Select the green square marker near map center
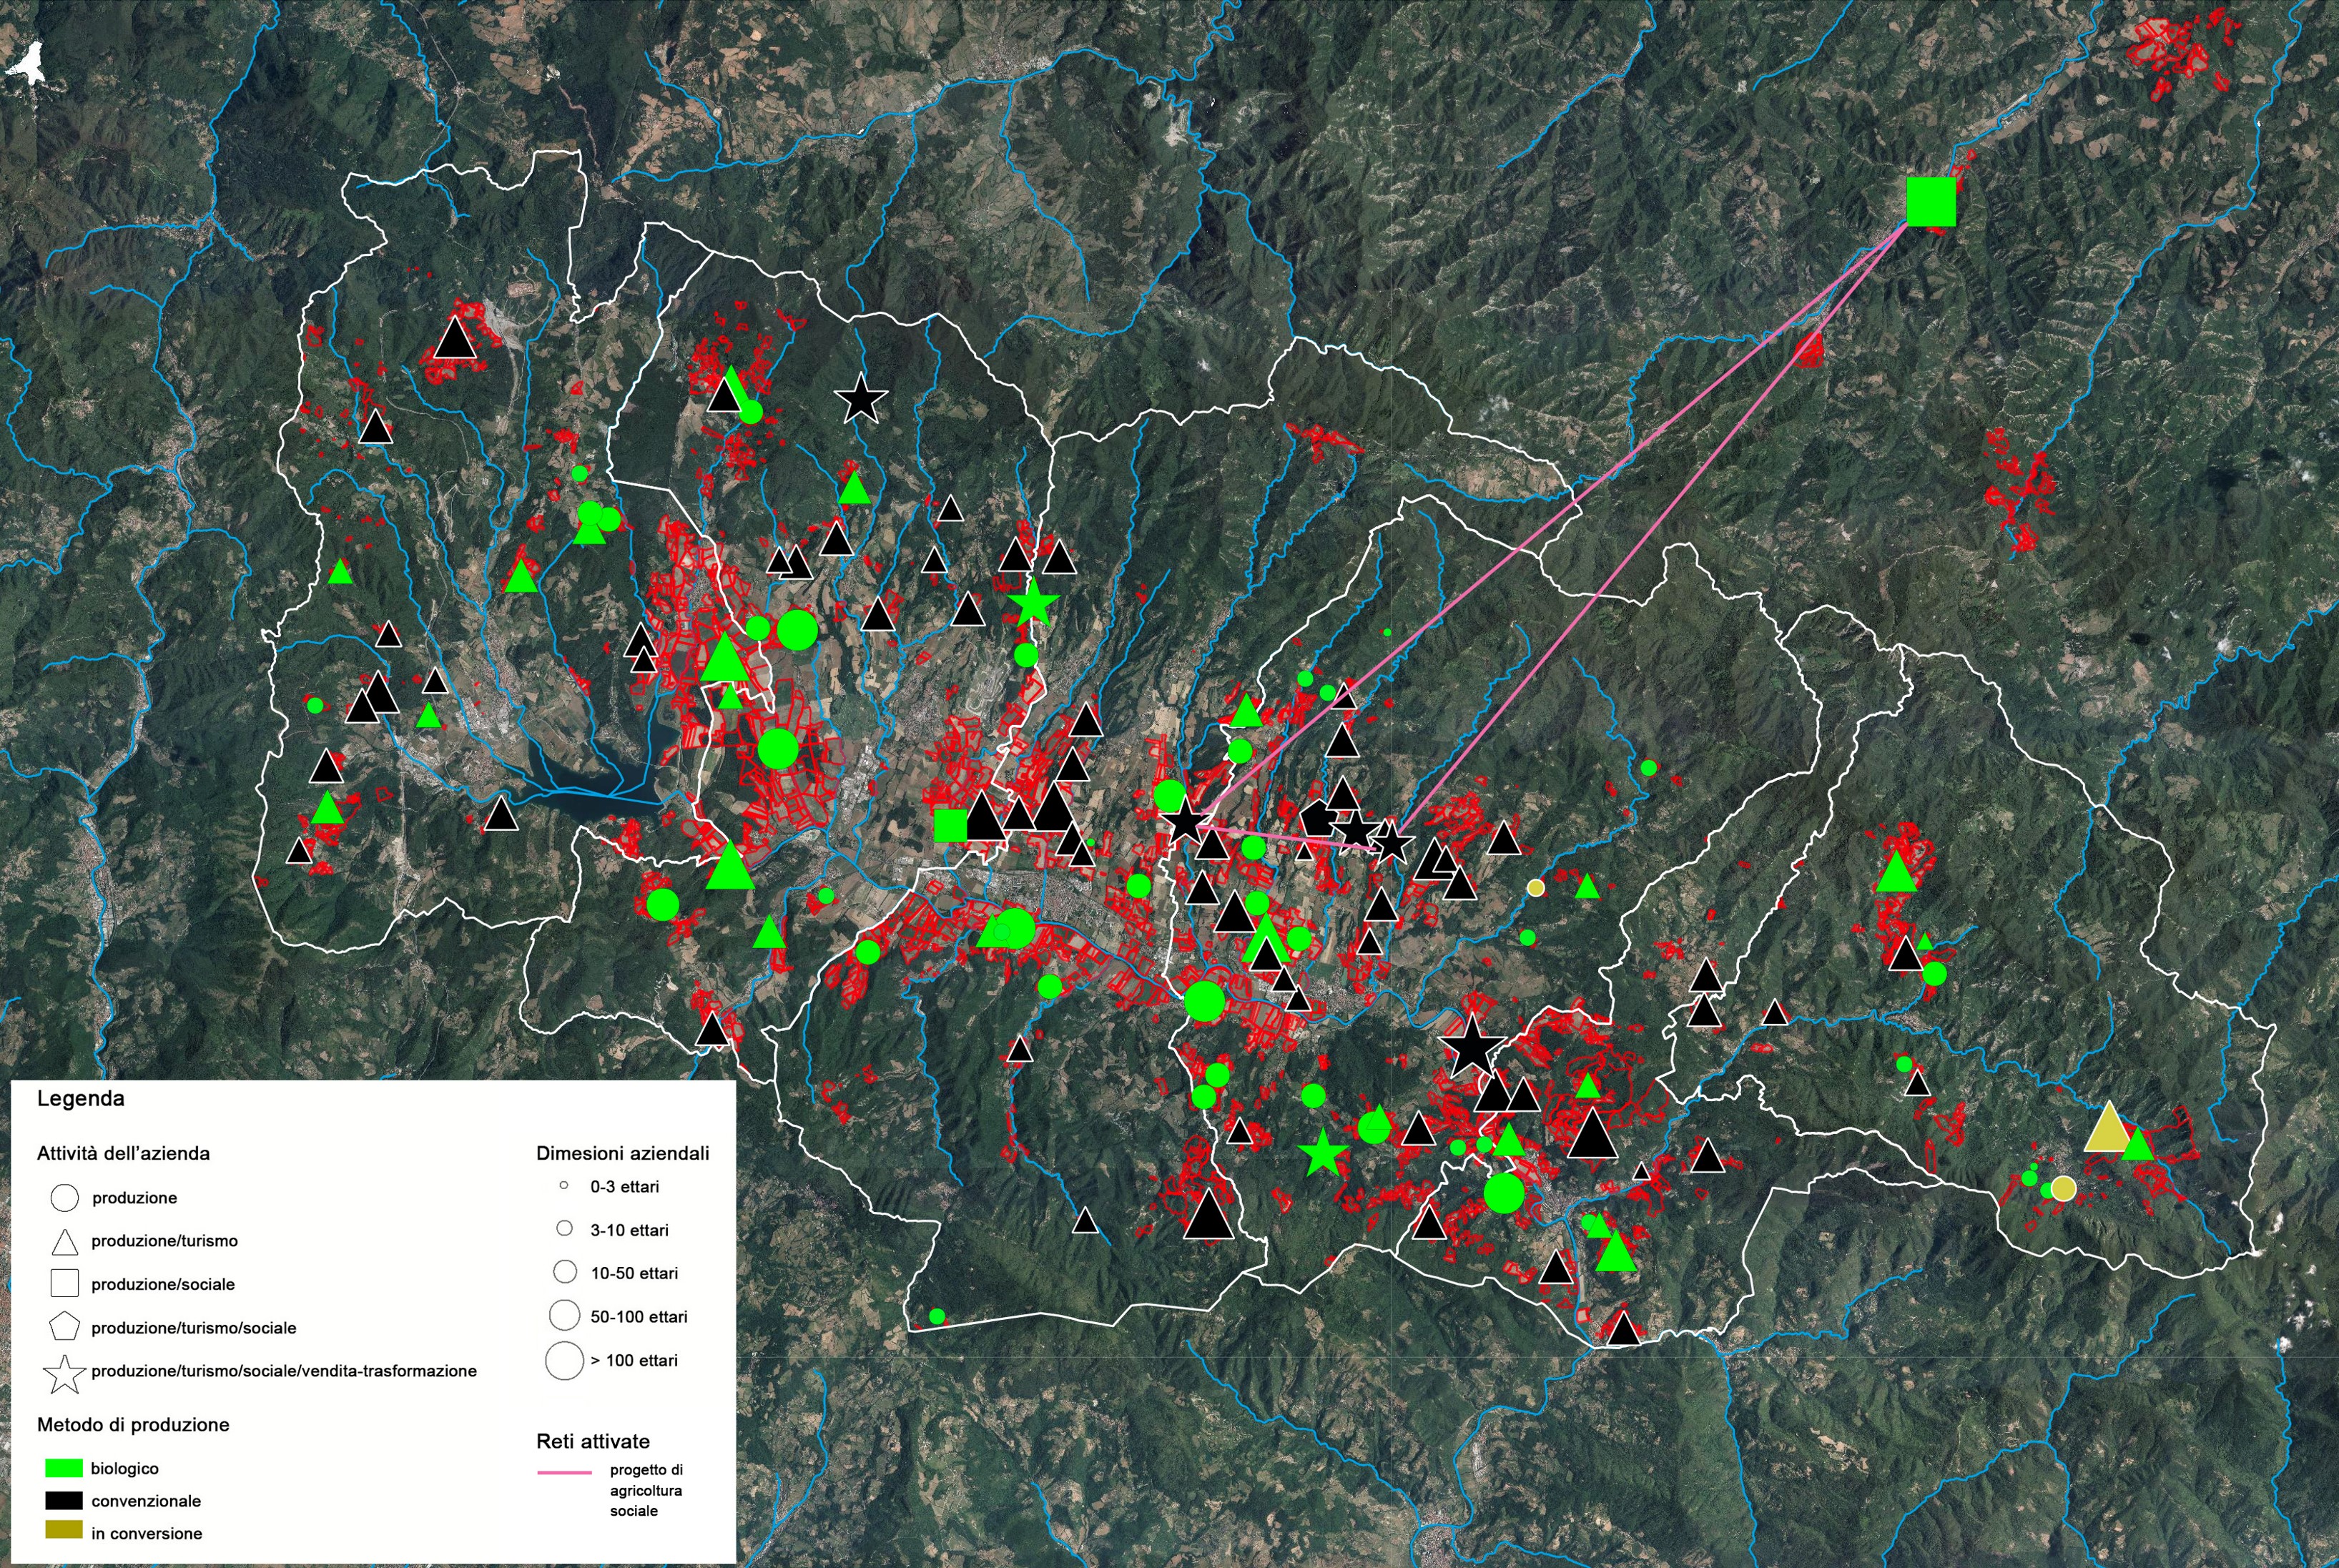Viewport: 2339px width, 1568px height. click(x=950, y=825)
